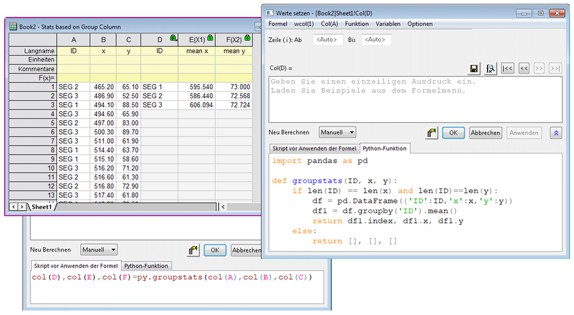
Task: Click recalculate icon in the lower back dialog
Action: tap(193, 250)
